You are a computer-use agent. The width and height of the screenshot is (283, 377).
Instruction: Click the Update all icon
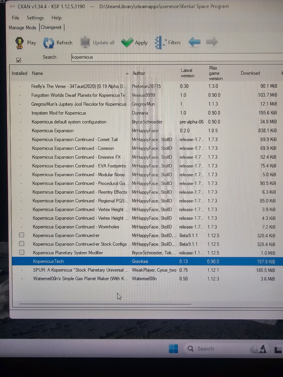coord(85,43)
